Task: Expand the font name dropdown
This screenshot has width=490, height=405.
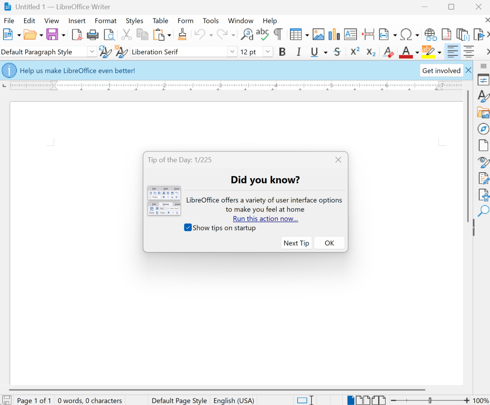Action: tap(232, 52)
